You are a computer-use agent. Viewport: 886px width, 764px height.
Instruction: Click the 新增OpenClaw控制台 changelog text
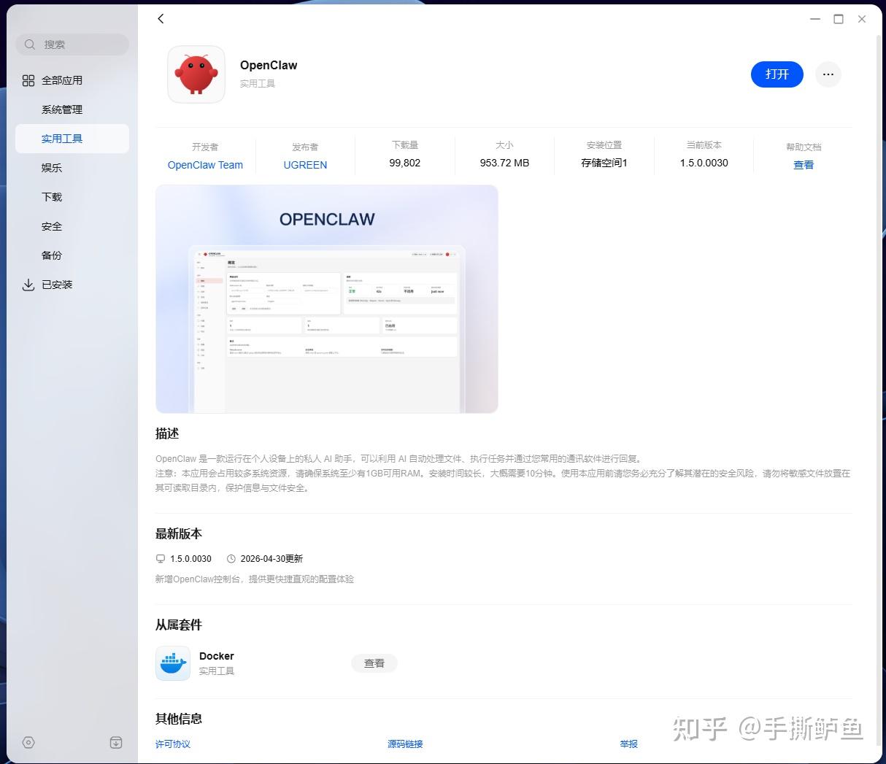[255, 579]
